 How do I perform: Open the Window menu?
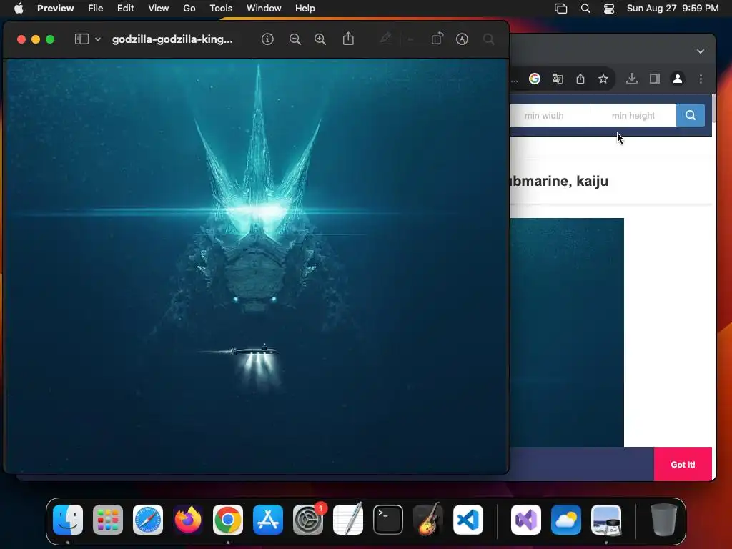[264, 9]
